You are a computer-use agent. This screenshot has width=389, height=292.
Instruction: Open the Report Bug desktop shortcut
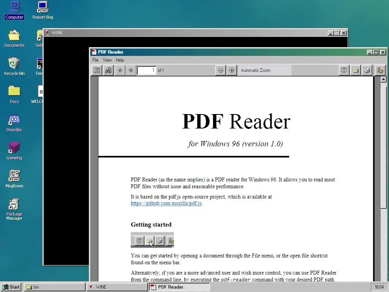coord(43,10)
